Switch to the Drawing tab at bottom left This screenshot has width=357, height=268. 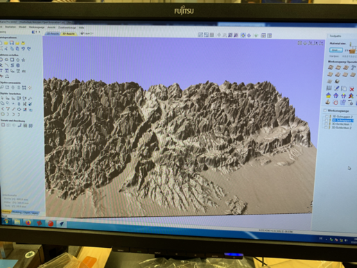pyautogui.click(x=6, y=212)
